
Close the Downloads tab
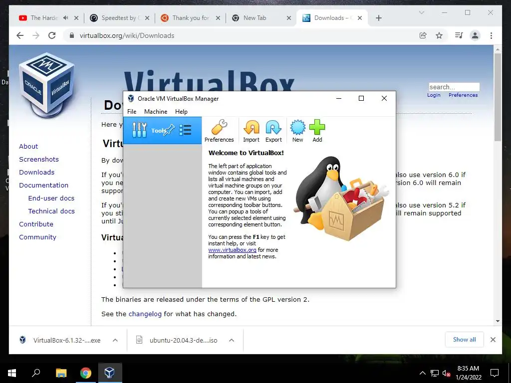tap(360, 18)
